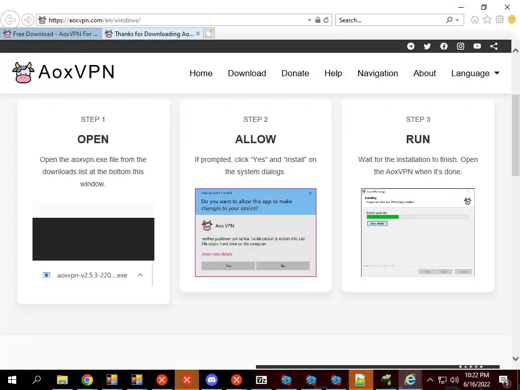Click the Step 3 installer screenshot
Screen dimensions: 520x390
click(418, 233)
